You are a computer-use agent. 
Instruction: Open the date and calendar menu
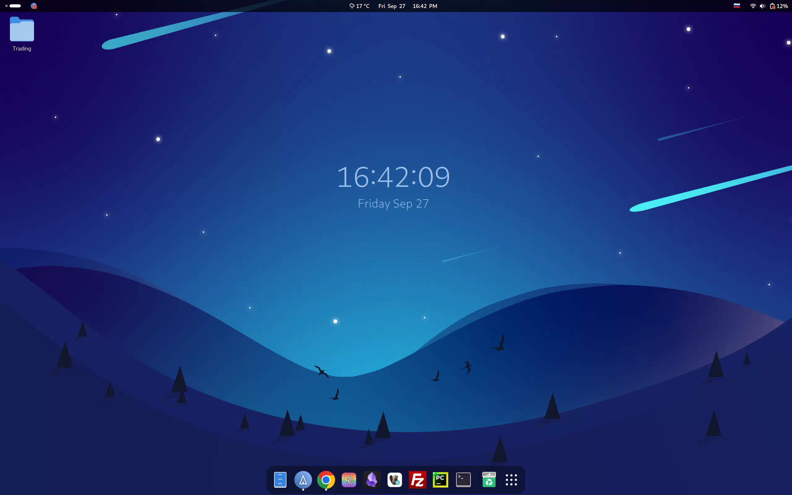(392, 6)
